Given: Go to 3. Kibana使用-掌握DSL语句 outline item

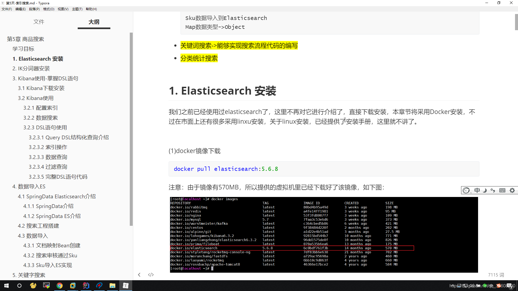Looking at the screenshot, I should pyautogui.click(x=45, y=78).
